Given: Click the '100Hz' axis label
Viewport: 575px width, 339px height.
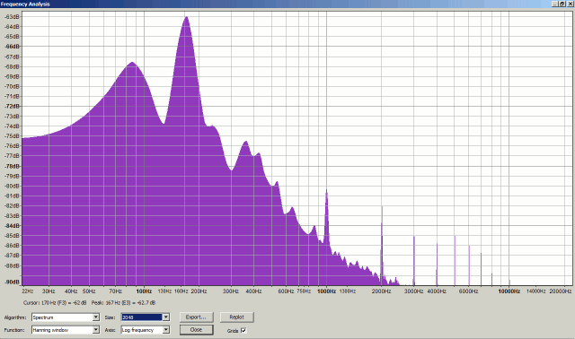Looking at the screenshot, I should [x=144, y=291].
